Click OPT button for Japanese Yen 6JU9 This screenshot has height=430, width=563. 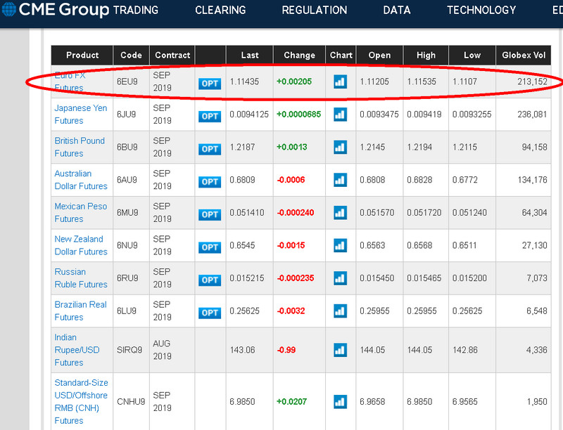[210, 117]
